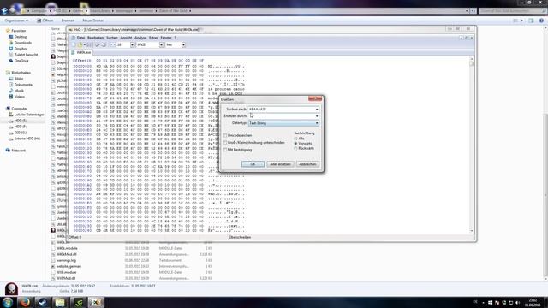Click the Öffnen button in Explorer toolbar
The image size is (548, 308).
click(45, 21)
